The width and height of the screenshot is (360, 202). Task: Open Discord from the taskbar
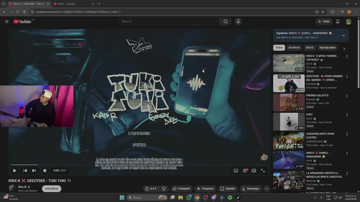click(x=213, y=198)
